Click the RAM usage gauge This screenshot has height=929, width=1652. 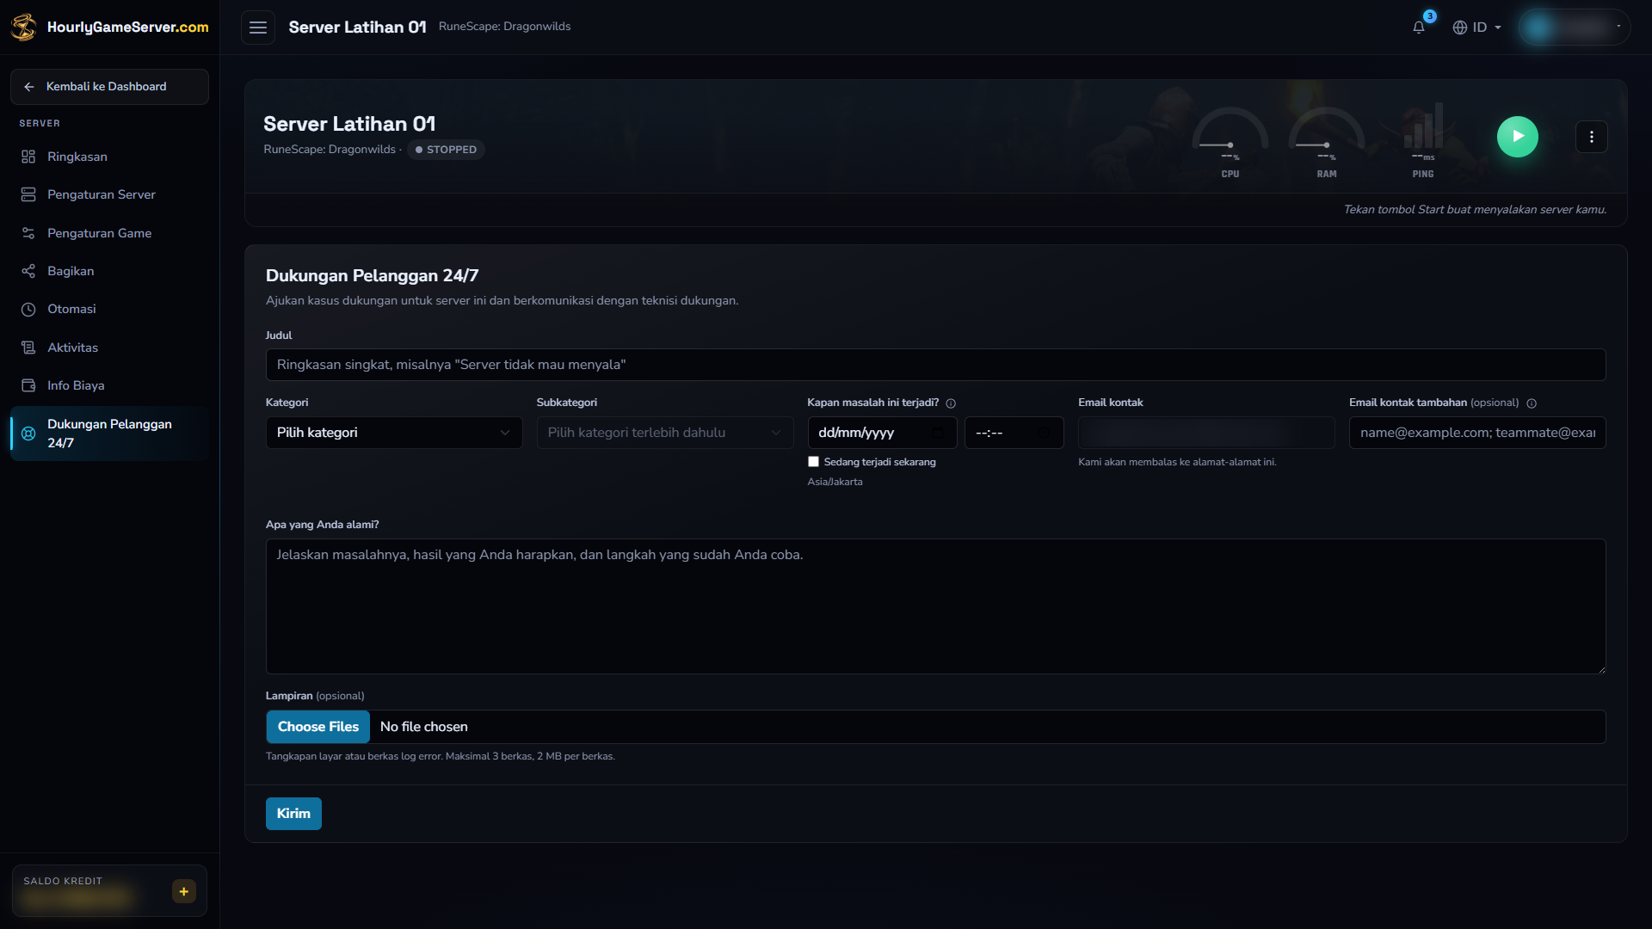point(1326,142)
